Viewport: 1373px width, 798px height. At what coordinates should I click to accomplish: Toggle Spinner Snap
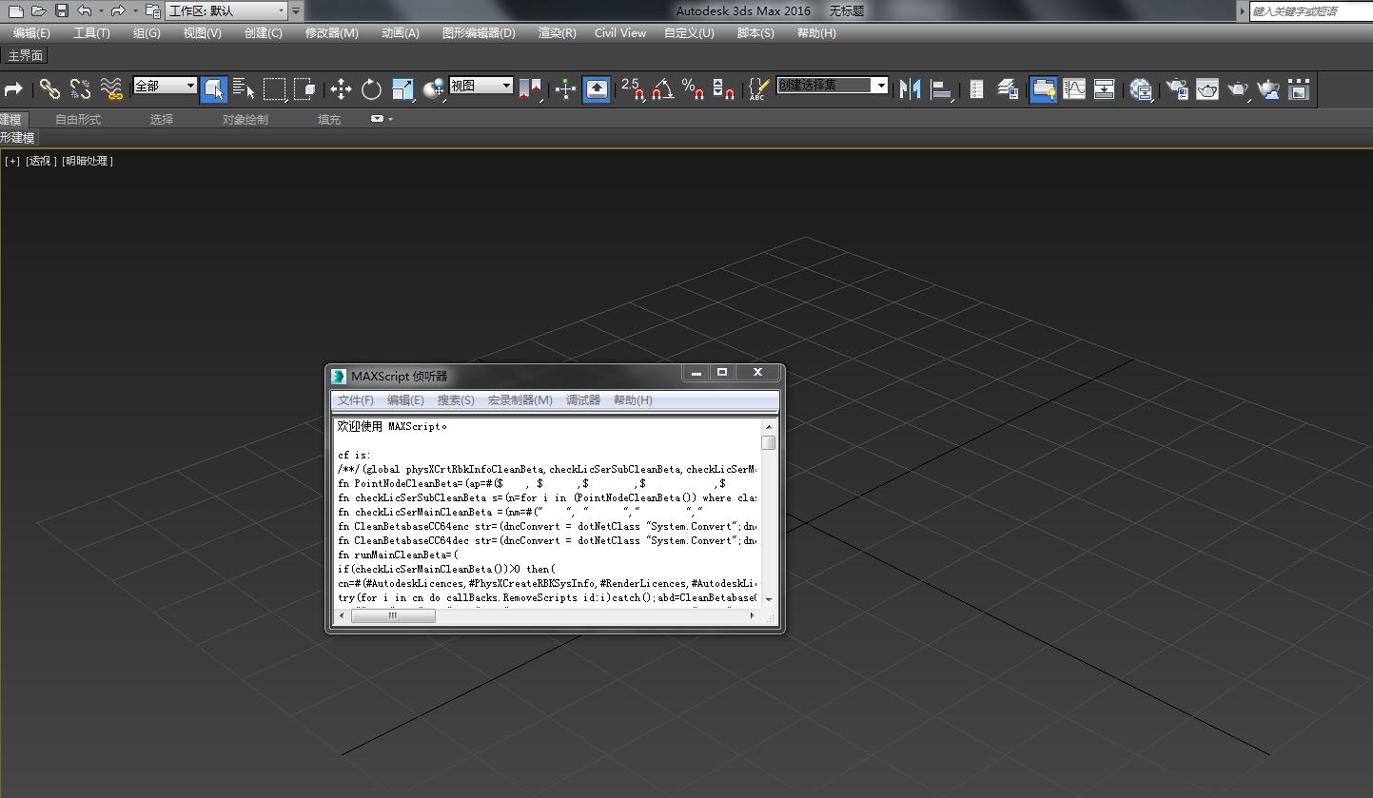724,89
